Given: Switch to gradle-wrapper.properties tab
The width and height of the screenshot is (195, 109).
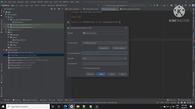Looking at the screenshot, I should tap(131, 9).
